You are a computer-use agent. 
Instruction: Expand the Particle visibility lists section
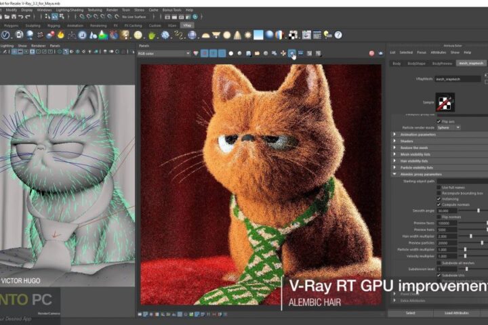(439, 168)
